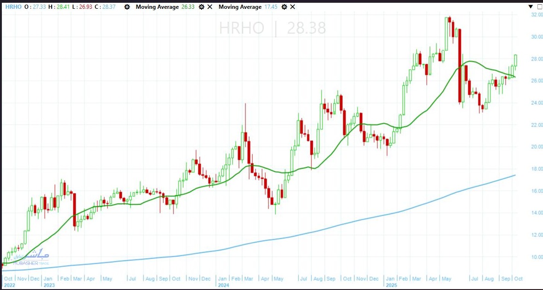Image resolution: width=543 pixels, height=290 pixels.
Task: Maximize the chart panel using square icon
Action: (539, 6)
